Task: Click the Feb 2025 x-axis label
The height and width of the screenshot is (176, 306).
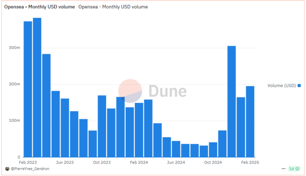Action: (x=250, y=162)
